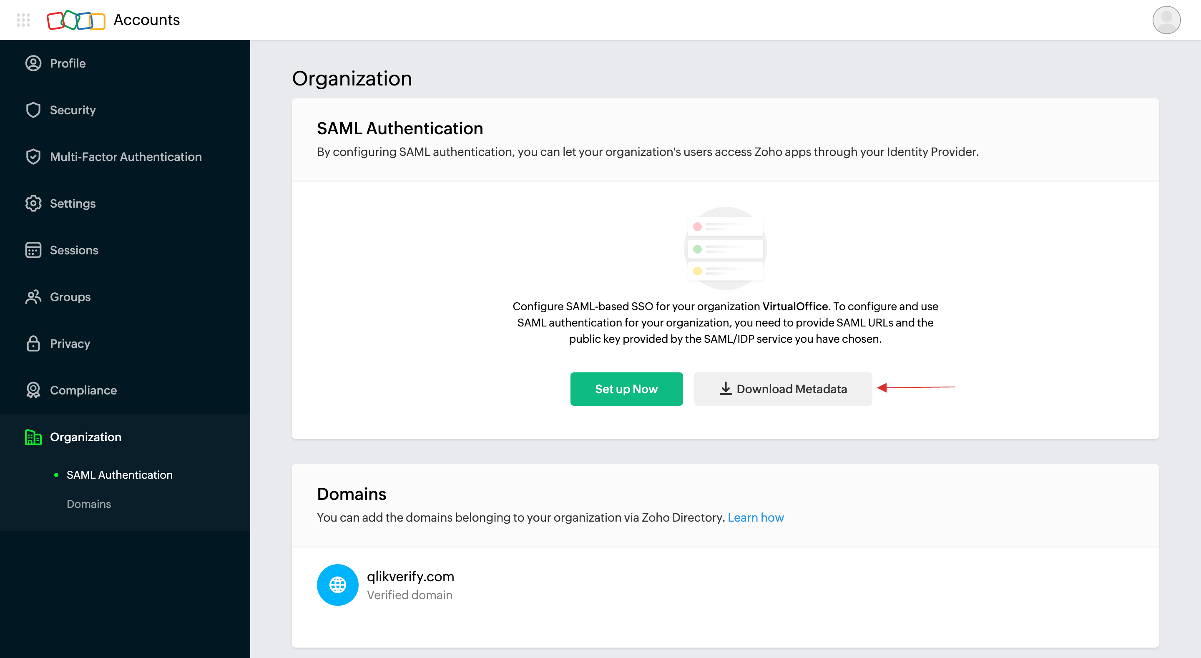Click the Privacy lock icon

[x=33, y=343]
